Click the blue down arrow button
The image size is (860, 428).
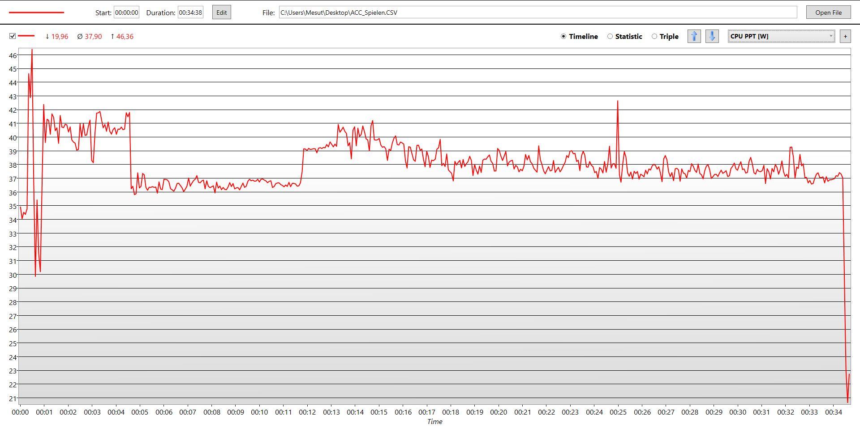pos(712,36)
